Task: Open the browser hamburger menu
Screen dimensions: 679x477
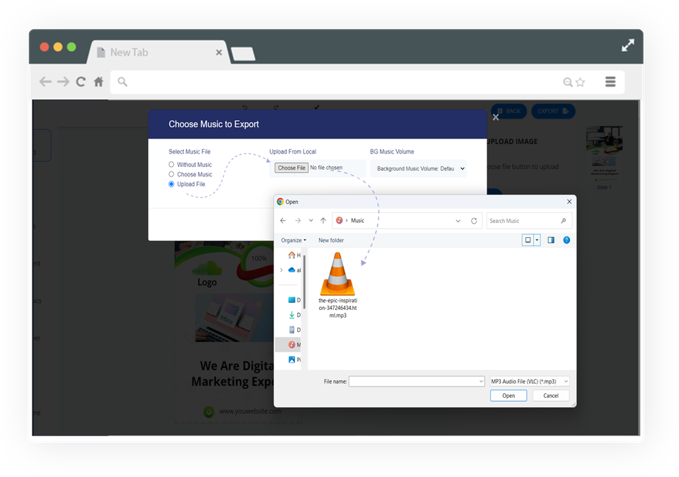Action: pos(610,81)
